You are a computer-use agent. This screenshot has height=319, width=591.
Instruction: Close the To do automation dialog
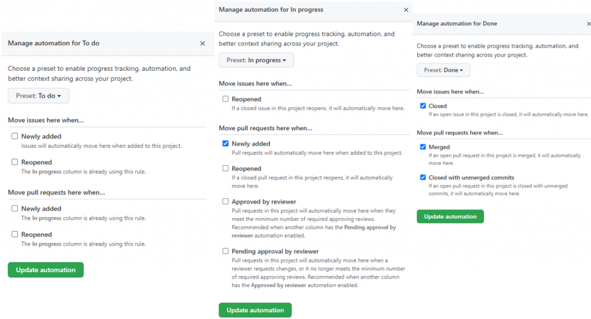(203, 43)
